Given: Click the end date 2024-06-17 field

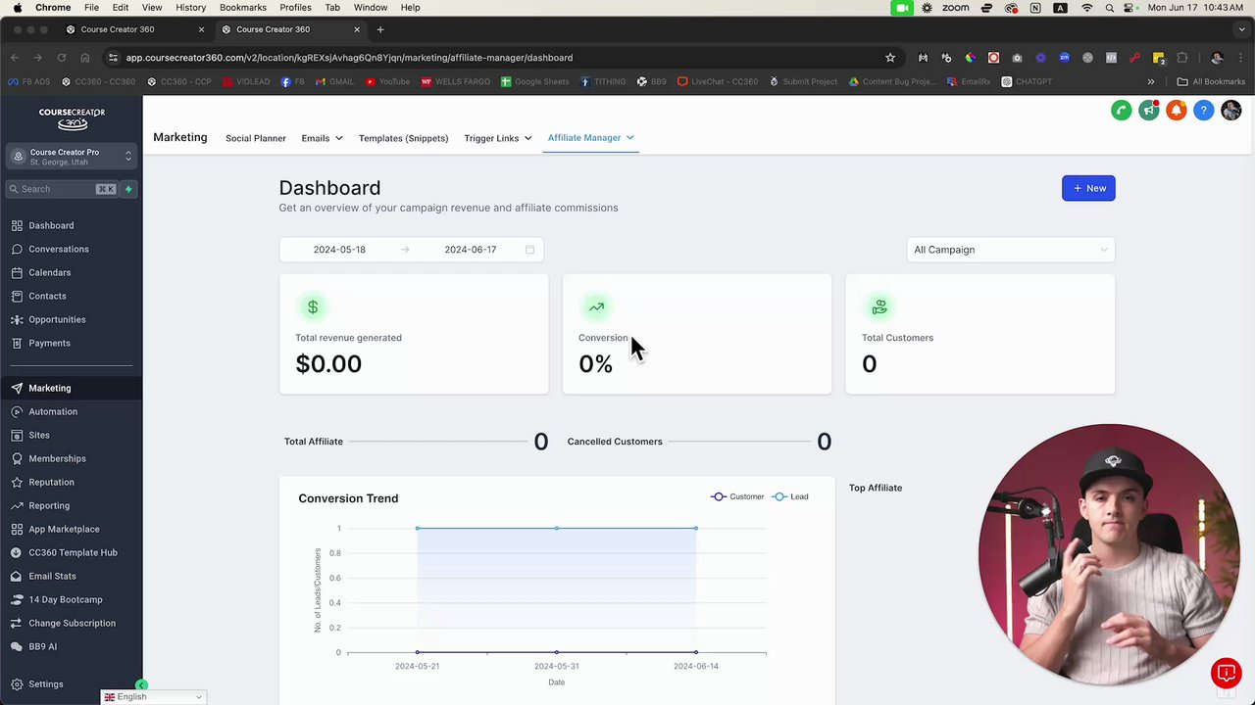Looking at the screenshot, I should [471, 250].
